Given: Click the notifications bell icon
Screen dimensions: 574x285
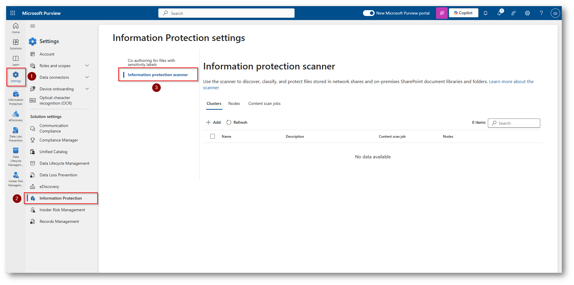Looking at the screenshot, I should (486, 13).
